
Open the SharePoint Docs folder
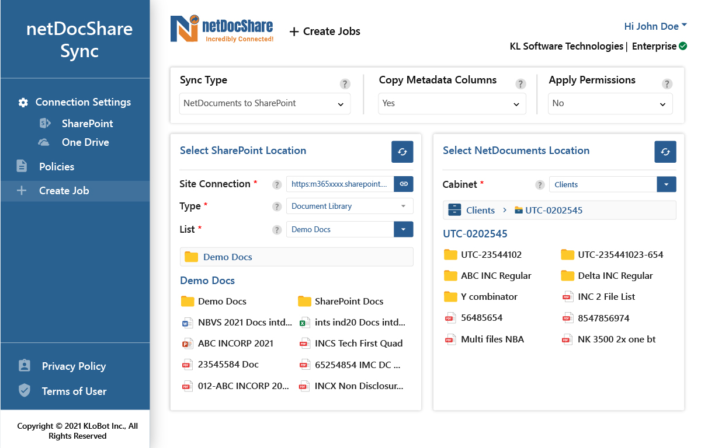click(341, 302)
